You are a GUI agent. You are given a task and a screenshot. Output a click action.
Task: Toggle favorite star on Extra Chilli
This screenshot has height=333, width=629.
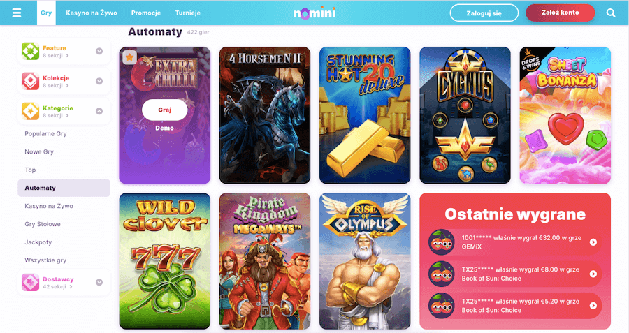[129, 57]
